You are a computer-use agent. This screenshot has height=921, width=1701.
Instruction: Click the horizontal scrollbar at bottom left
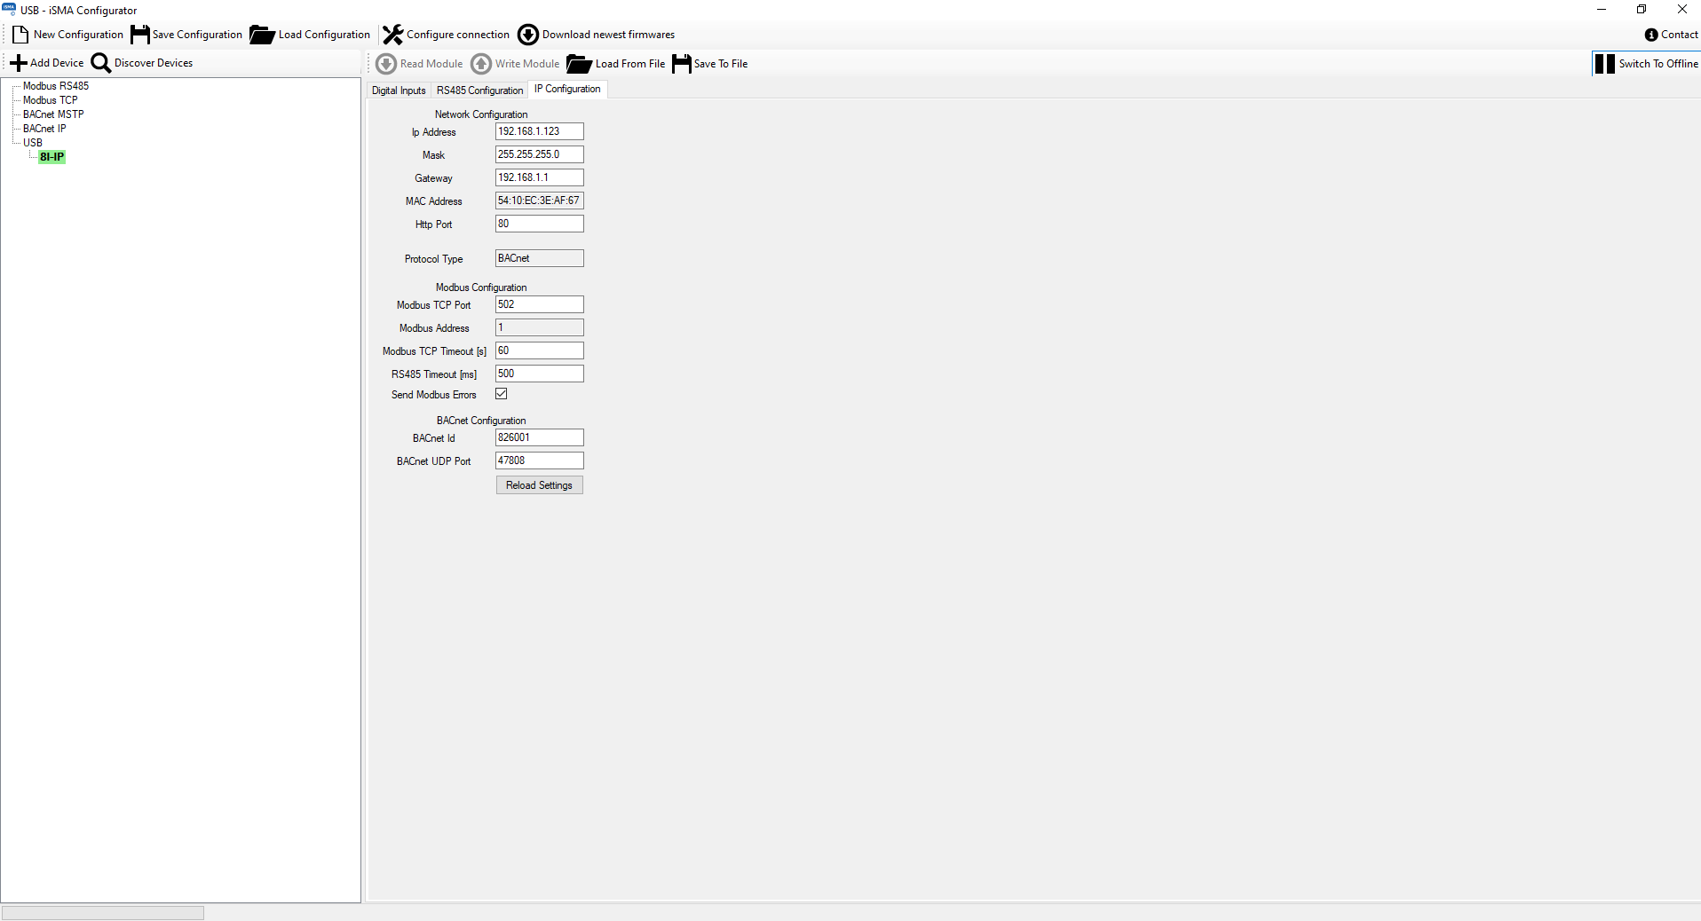(x=102, y=911)
